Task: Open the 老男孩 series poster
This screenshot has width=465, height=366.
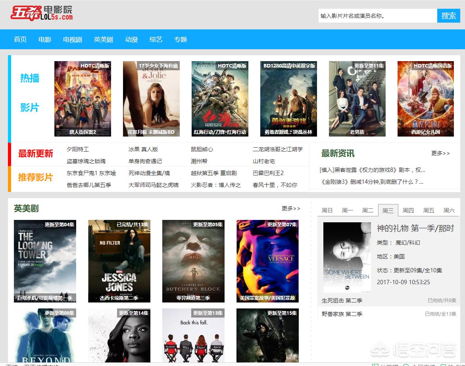Action: [x=357, y=99]
